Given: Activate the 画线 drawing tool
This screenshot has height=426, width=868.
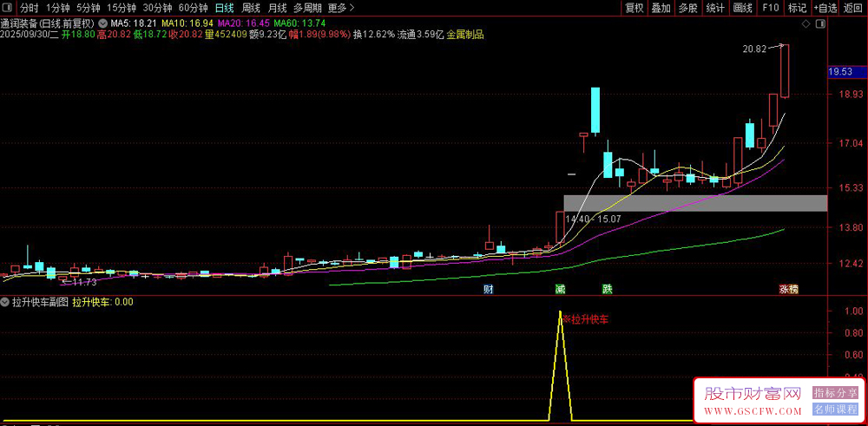Looking at the screenshot, I should 742,8.
